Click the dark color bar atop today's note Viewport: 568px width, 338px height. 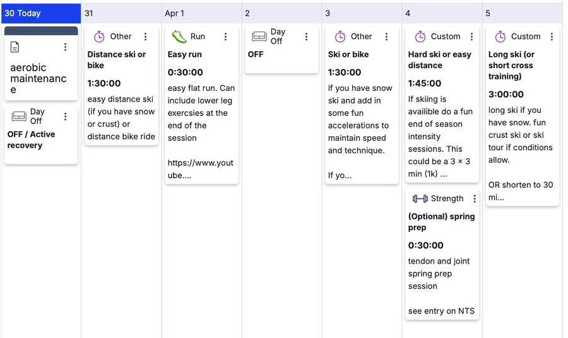[41, 31]
